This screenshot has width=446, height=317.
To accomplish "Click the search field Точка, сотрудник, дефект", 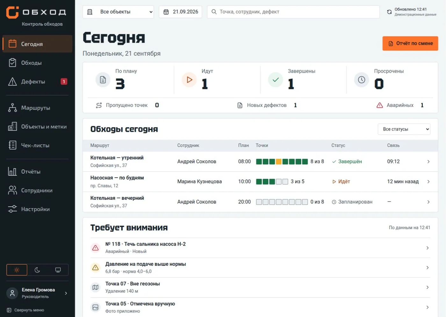I will [x=293, y=12].
